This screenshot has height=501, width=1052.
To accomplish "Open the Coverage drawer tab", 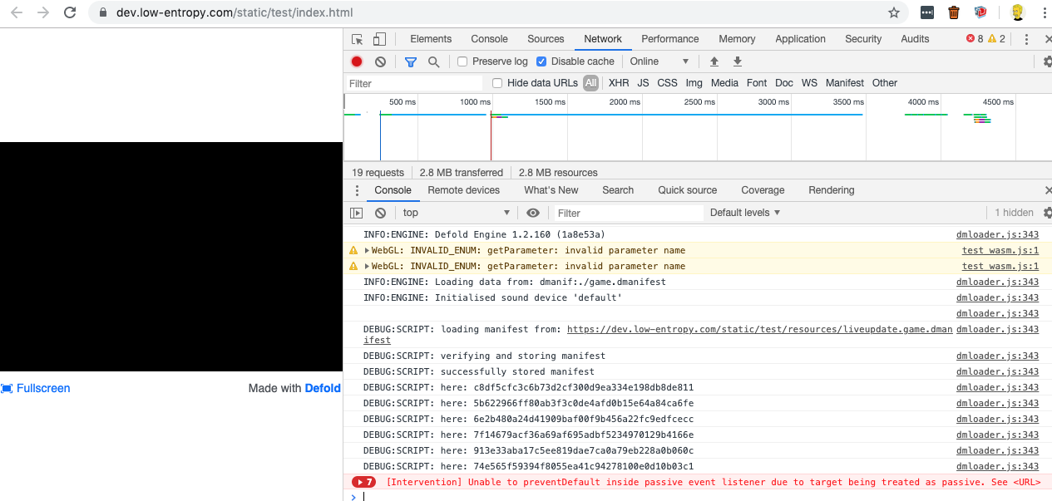I will point(762,190).
